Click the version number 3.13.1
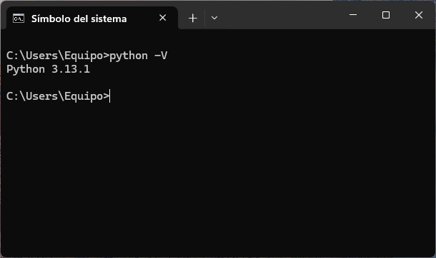 tap(71, 69)
